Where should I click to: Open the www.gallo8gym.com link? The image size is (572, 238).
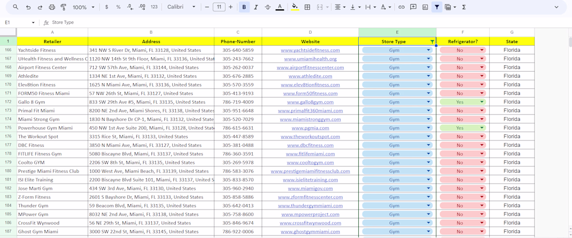[x=310, y=102]
